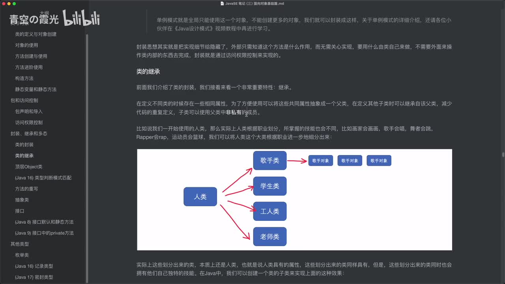This screenshot has height=284, width=505.
Task: Go to 抽象类 section
Action: [x=22, y=200]
